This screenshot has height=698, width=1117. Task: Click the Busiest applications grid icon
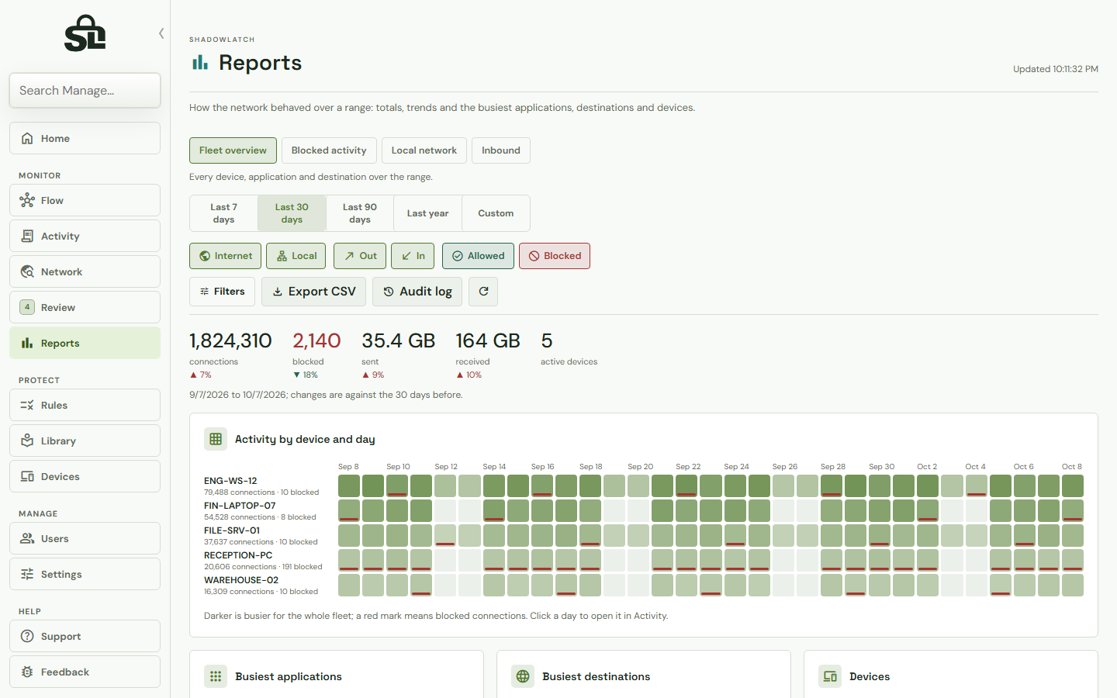coord(216,676)
